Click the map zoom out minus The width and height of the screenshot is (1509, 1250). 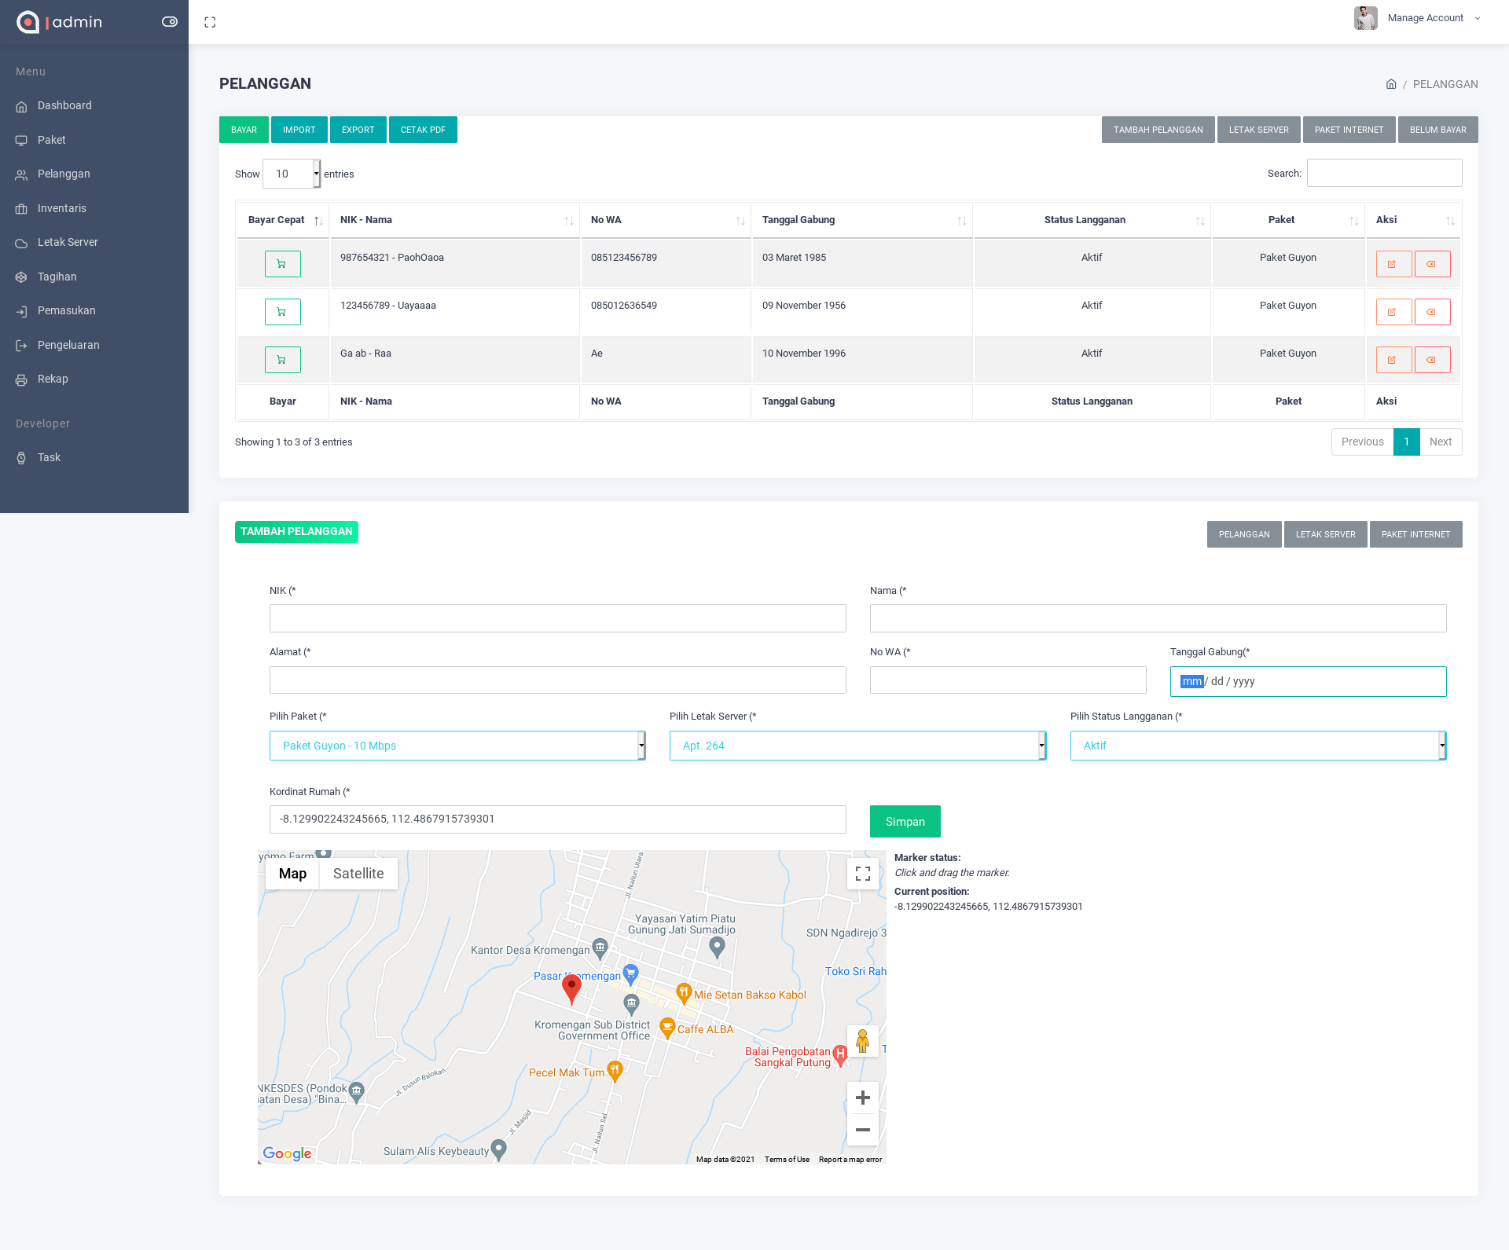862,1130
